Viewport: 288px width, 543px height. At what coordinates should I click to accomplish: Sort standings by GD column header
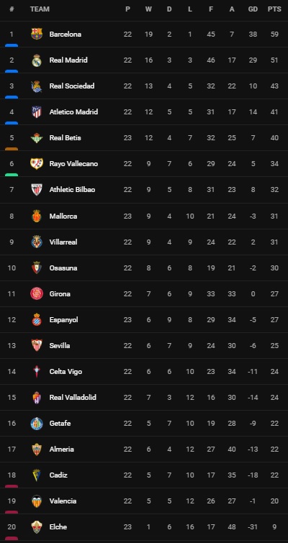click(x=253, y=9)
